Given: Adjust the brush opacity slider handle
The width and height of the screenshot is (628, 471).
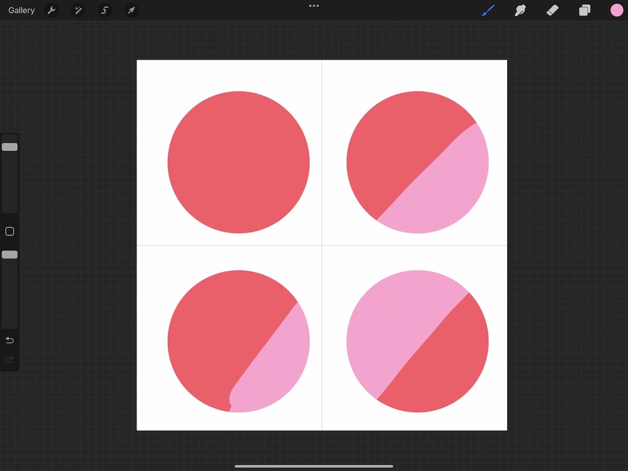Looking at the screenshot, I should coord(9,255).
